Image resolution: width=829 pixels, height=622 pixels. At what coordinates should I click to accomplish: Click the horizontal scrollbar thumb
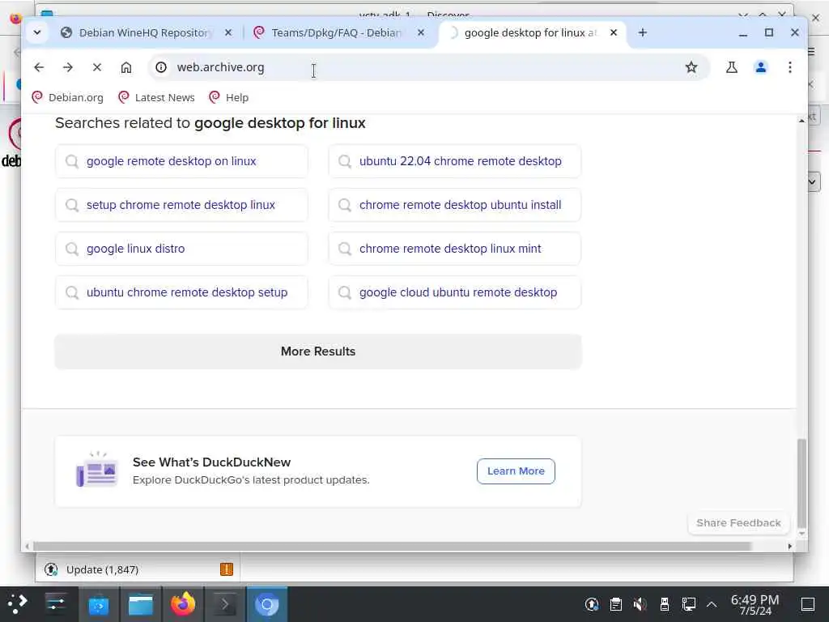click(x=391, y=547)
